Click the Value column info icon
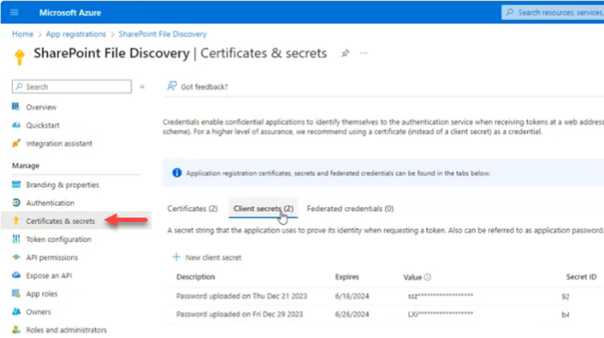604x338 pixels. click(427, 277)
